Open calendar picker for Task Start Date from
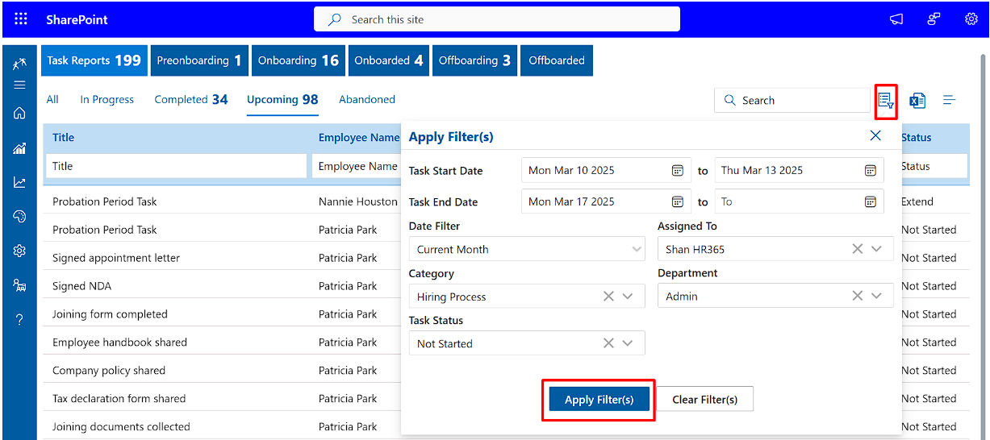 pos(678,170)
